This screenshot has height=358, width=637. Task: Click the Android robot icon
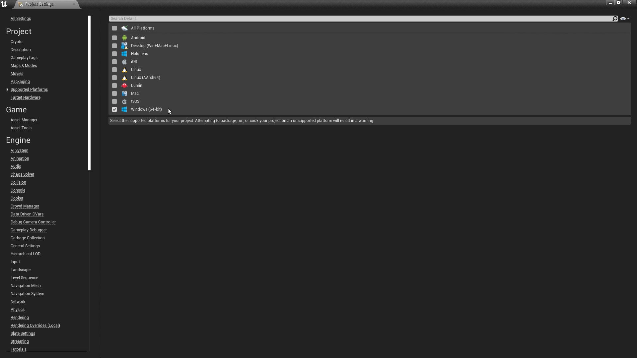tap(124, 38)
